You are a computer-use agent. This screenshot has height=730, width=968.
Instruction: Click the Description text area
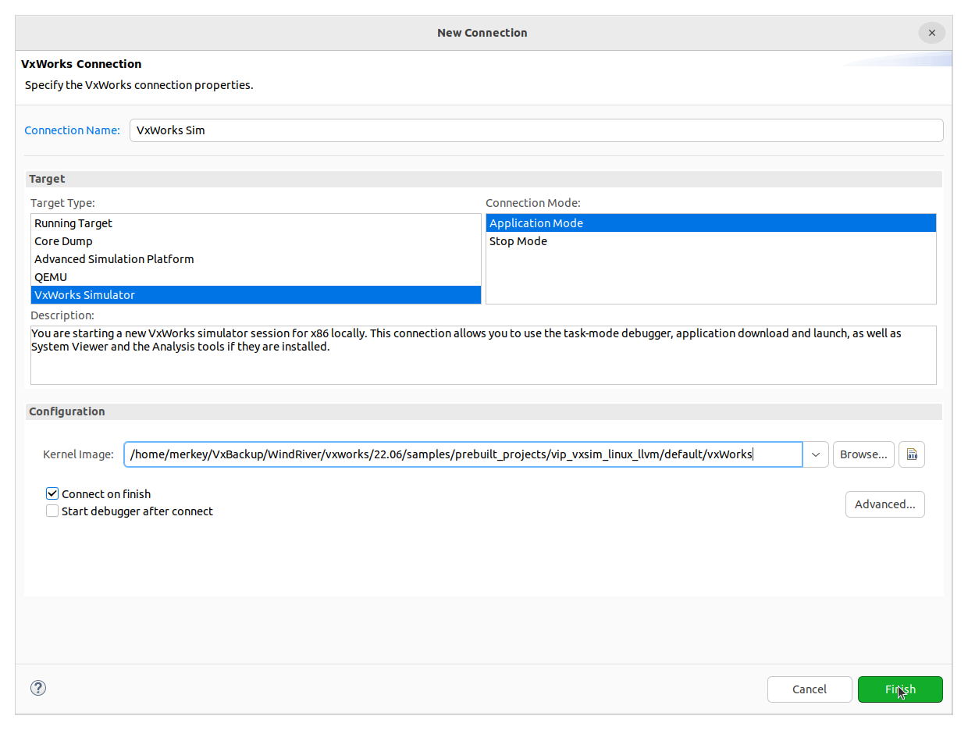tap(483, 355)
